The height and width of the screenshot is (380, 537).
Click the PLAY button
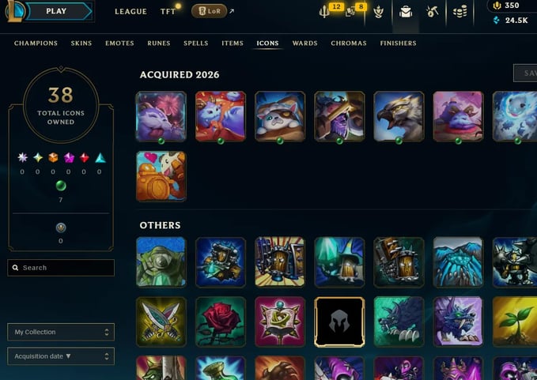(56, 11)
